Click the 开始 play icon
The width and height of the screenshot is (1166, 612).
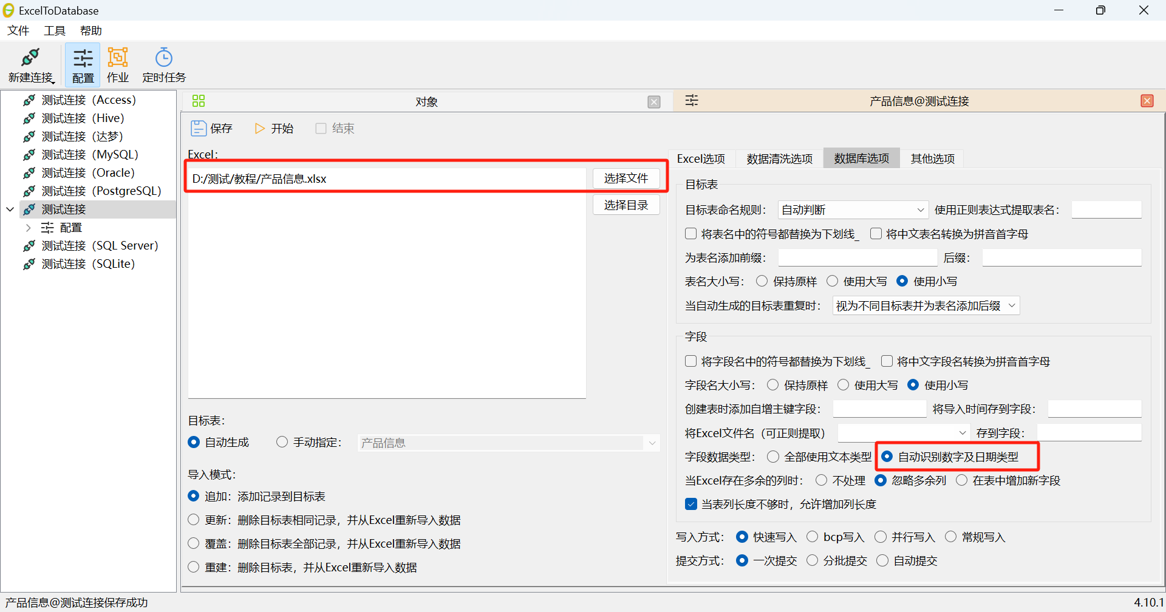260,128
